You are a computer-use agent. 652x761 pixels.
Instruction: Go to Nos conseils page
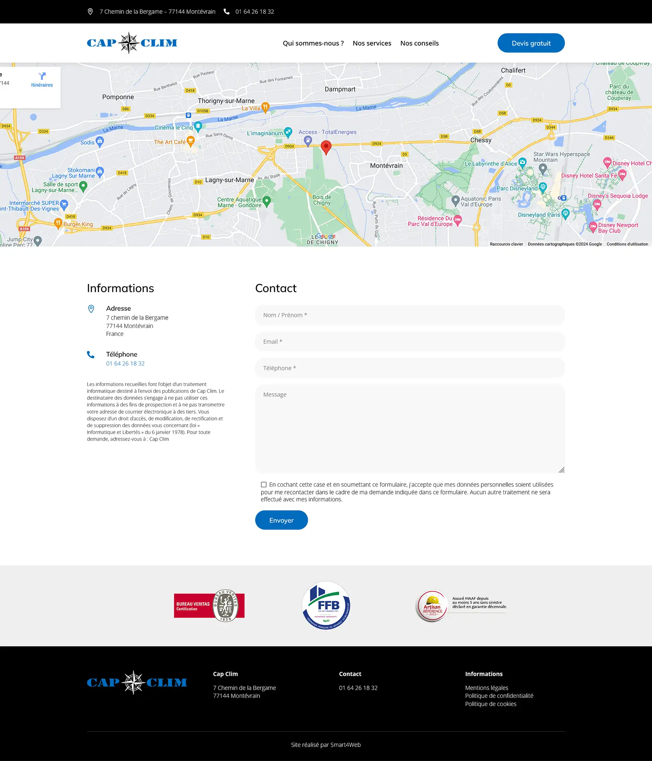419,43
